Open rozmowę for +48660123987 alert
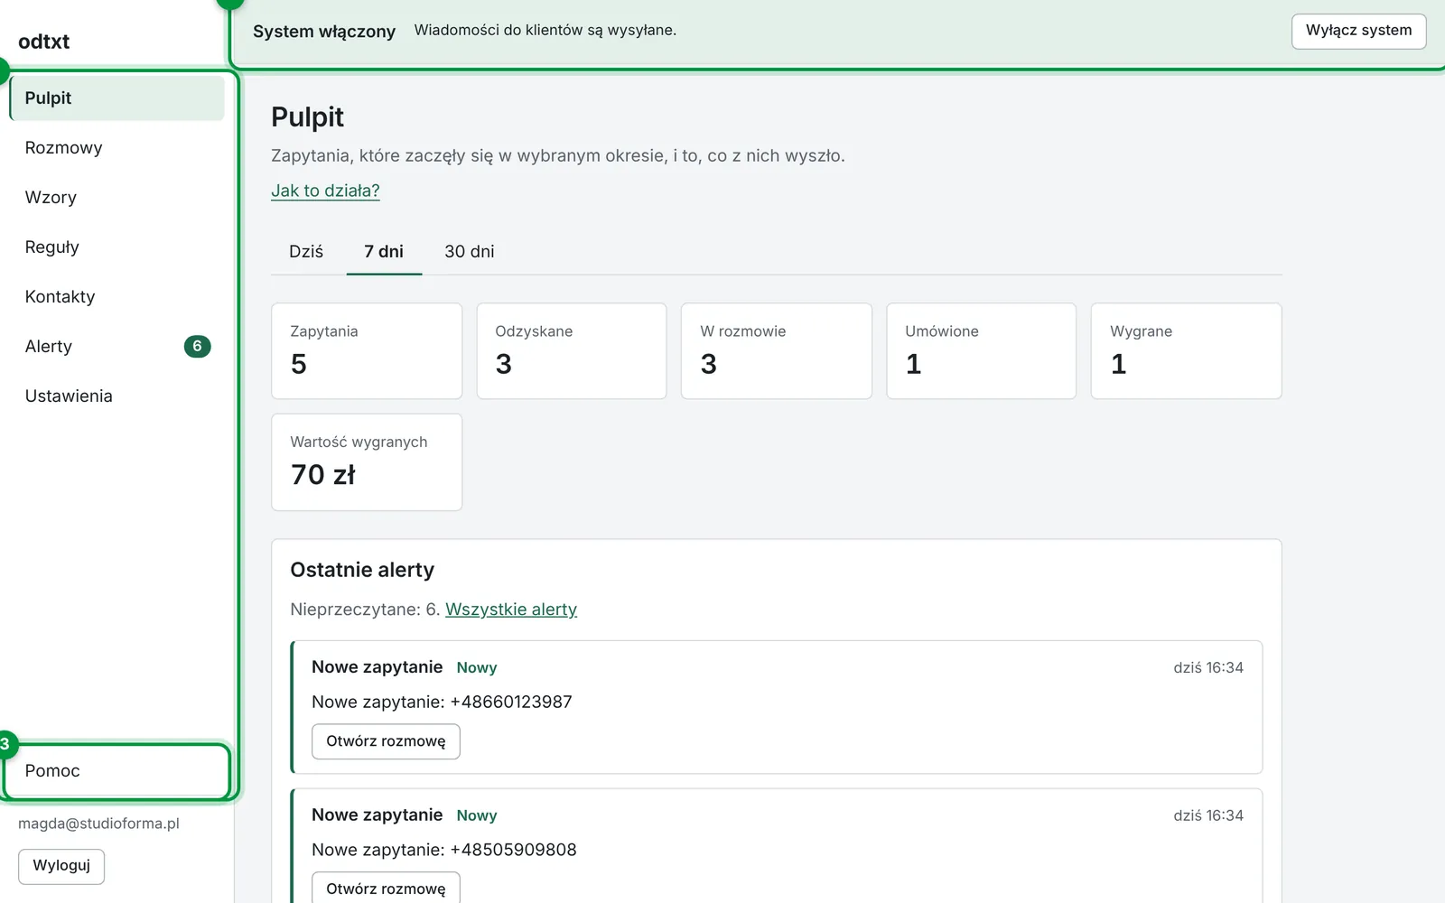Viewport: 1445px width, 903px height. coord(386,741)
